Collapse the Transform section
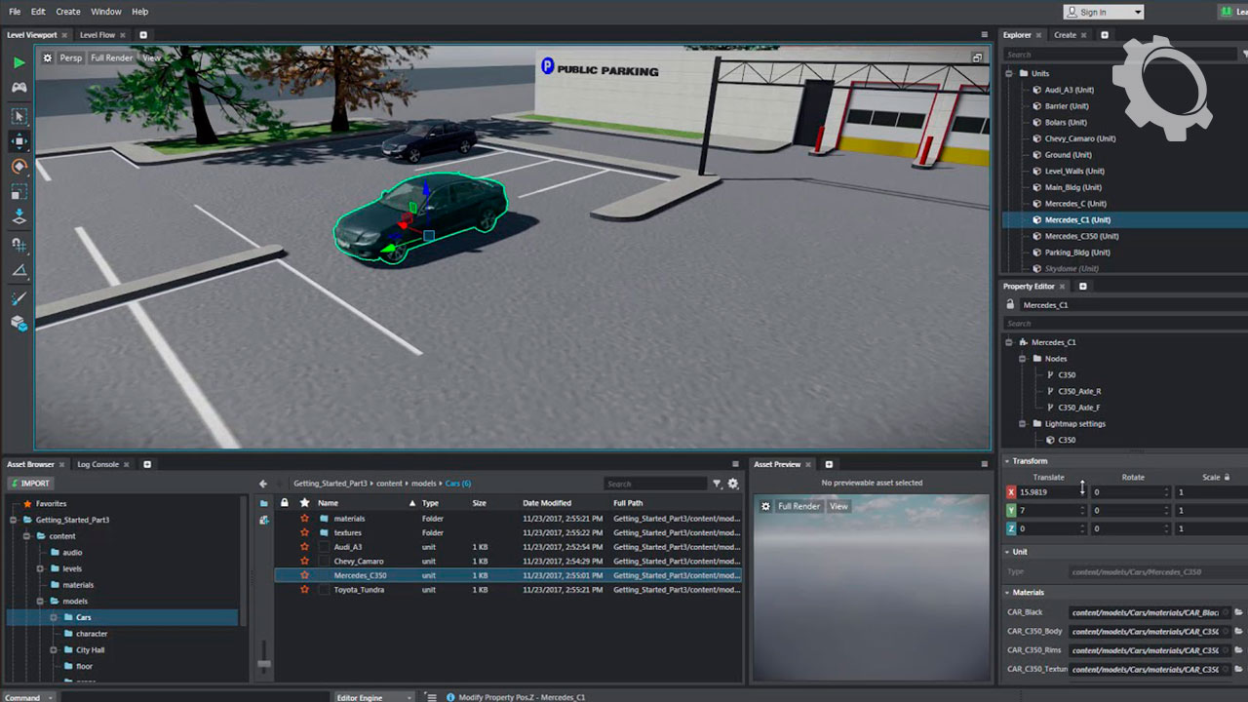This screenshot has height=702, width=1248. pyautogui.click(x=1007, y=461)
